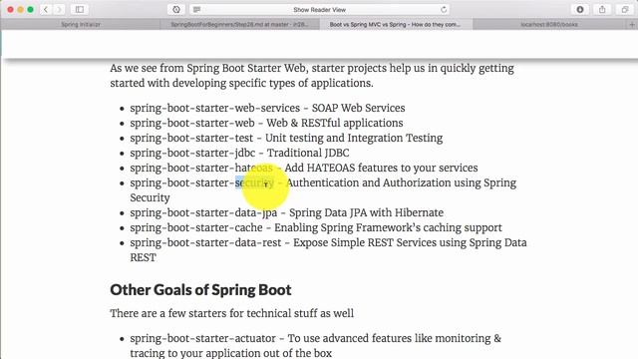Click spring-boot-starter-test list item
638x359 pixels.
[286, 138]
